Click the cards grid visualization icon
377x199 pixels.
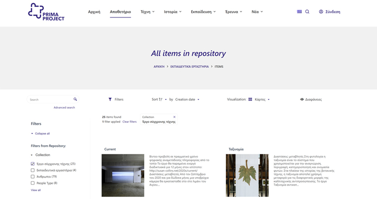[250, 99]
